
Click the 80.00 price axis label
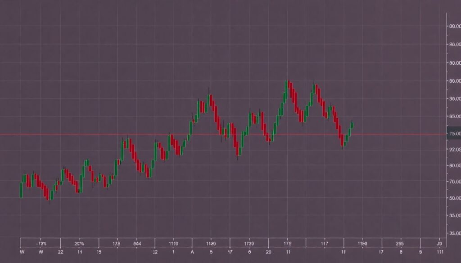pyautogui.click(x=454, y=63)
